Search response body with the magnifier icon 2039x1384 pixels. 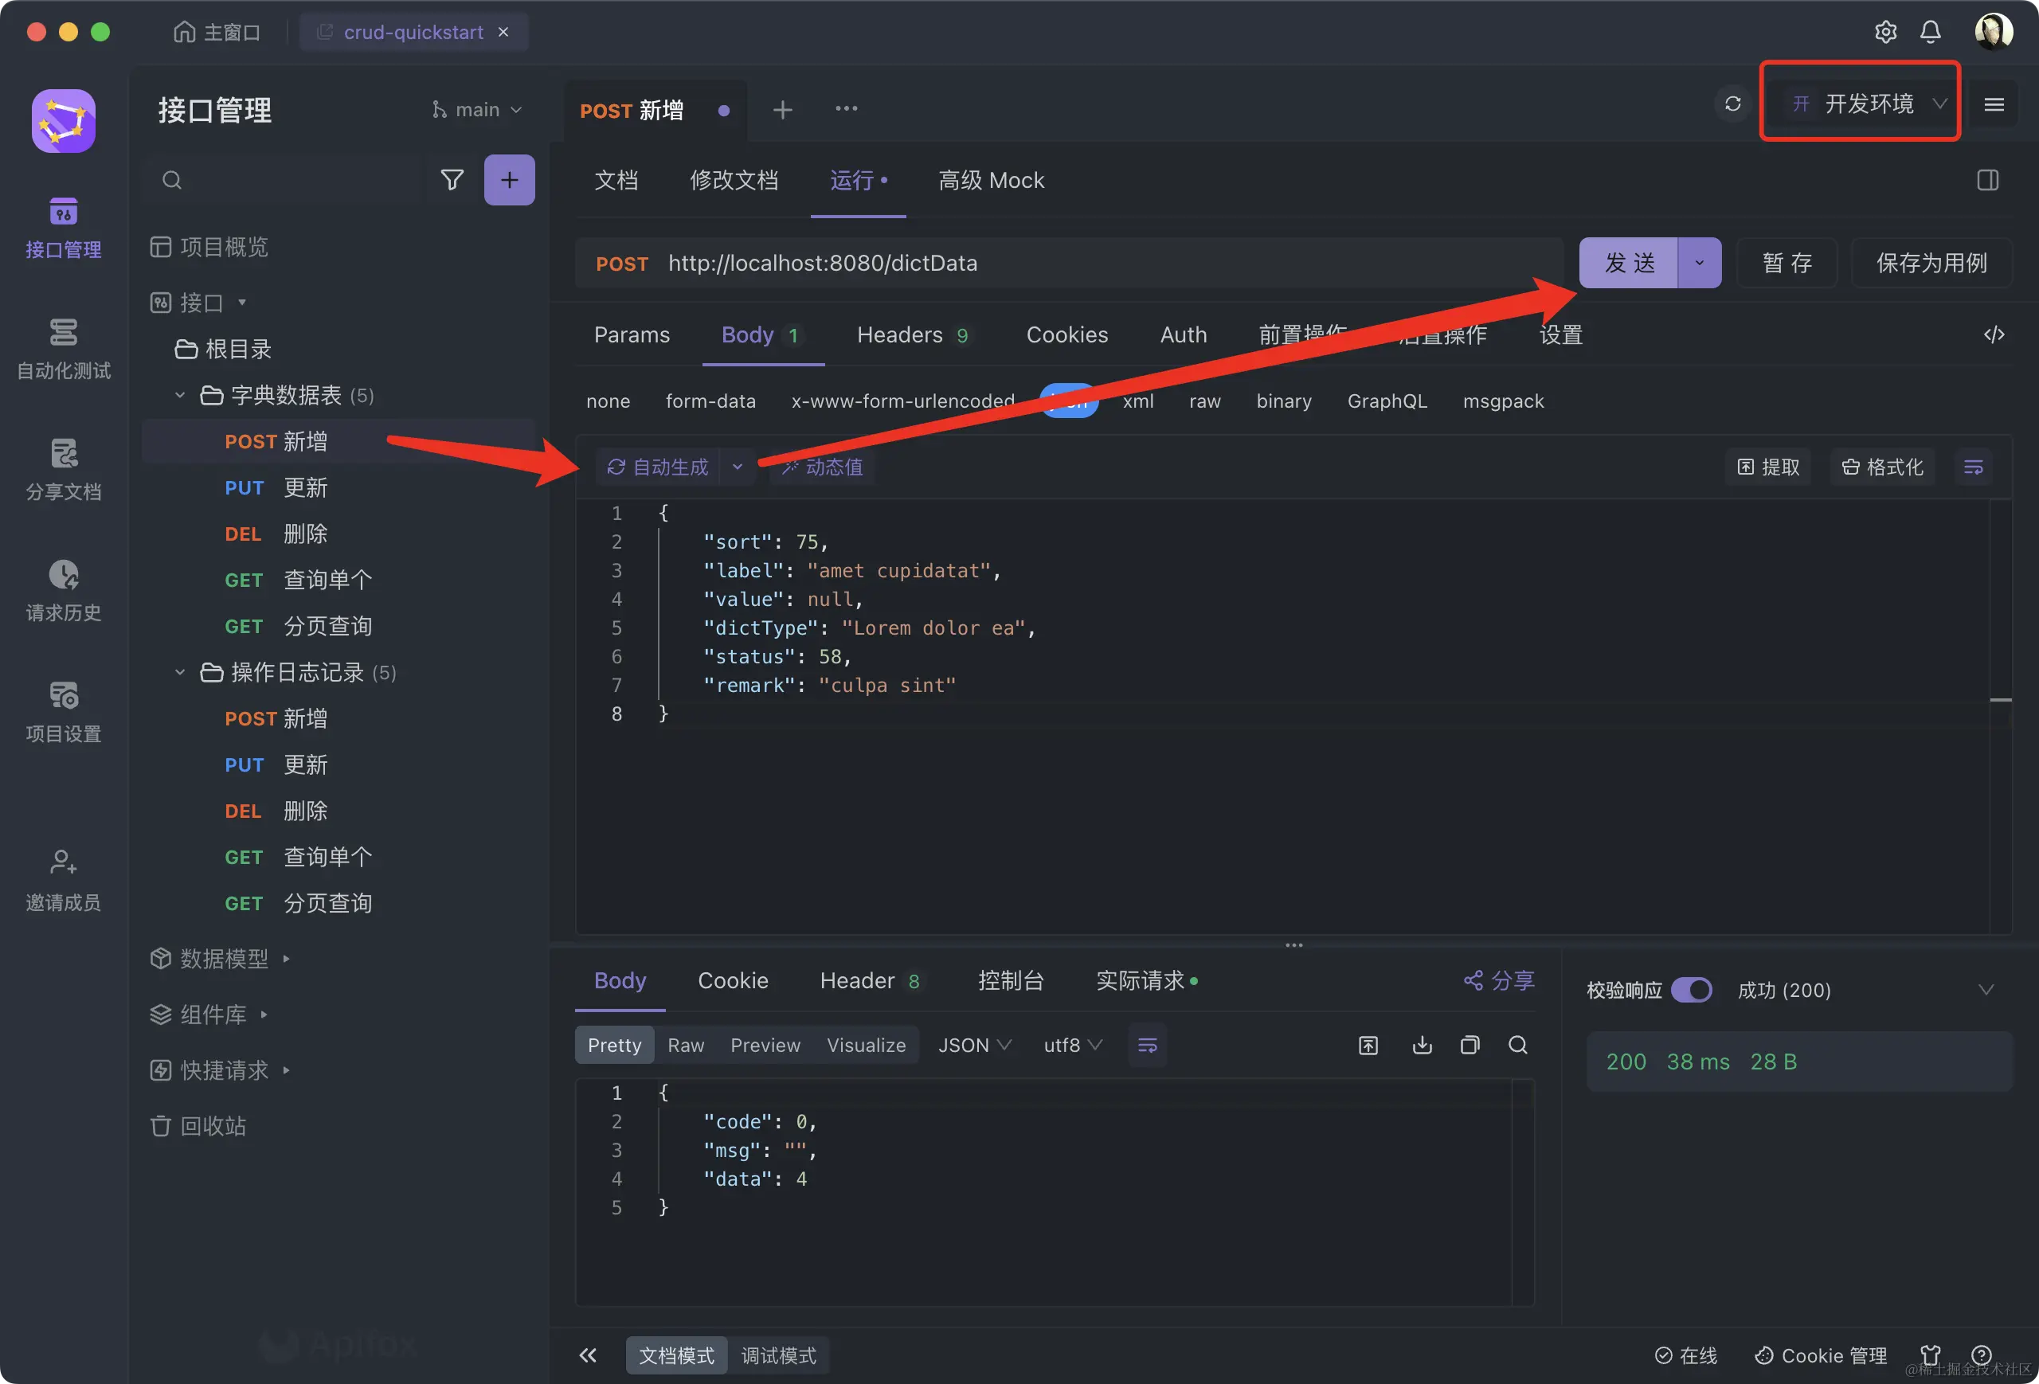pyautogui.click(x=1518, y=1045)
